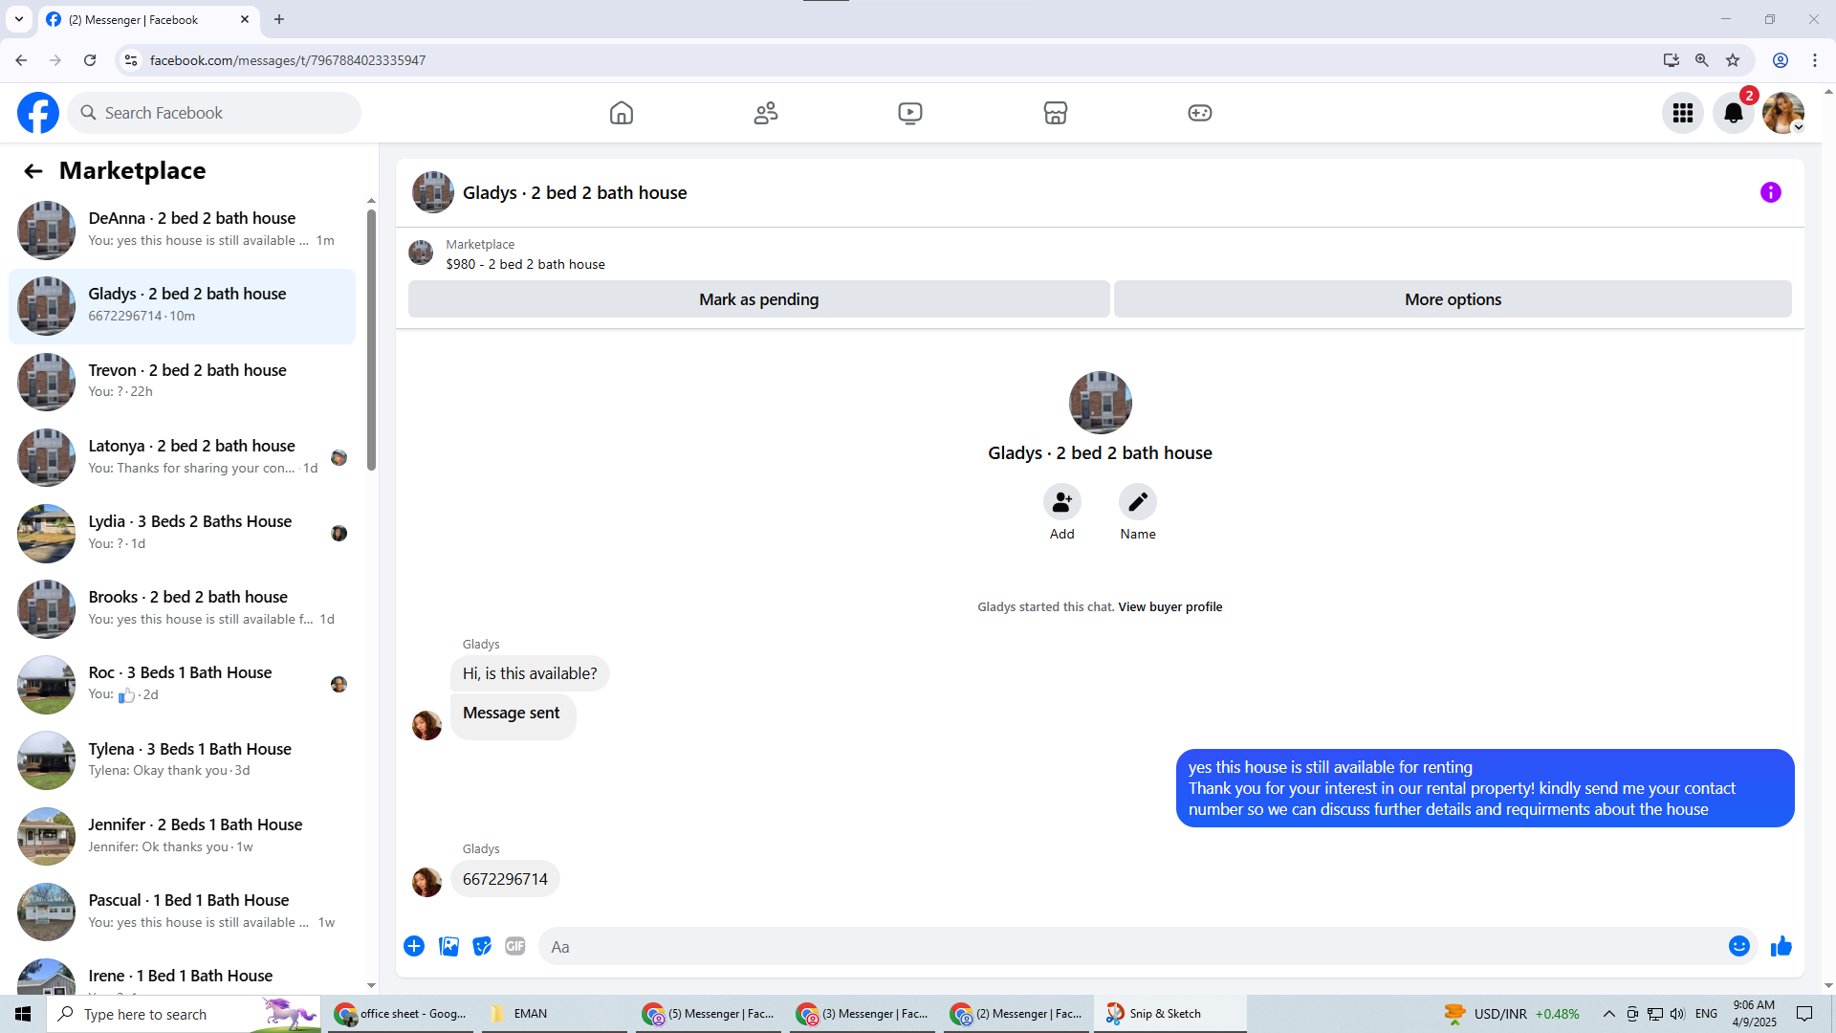Open Snip & Sketch from taskbar
The height and width of the screenshot is (1033, 1836).
[1170, 1014]
